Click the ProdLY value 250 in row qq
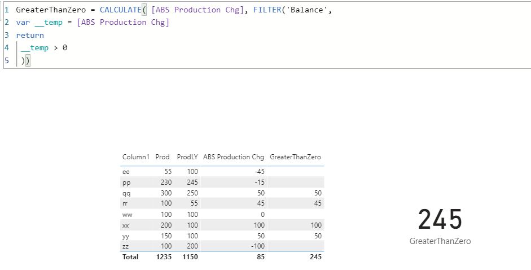Screen dimensions: 531x270 [192, 193]
